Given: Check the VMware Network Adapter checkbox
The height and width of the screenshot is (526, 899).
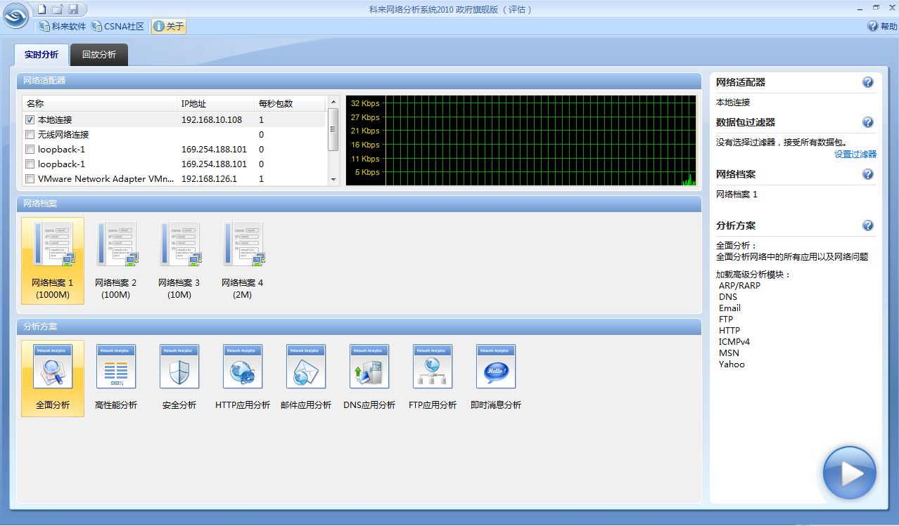Looking at the screenshot, I should click(30, 179).
